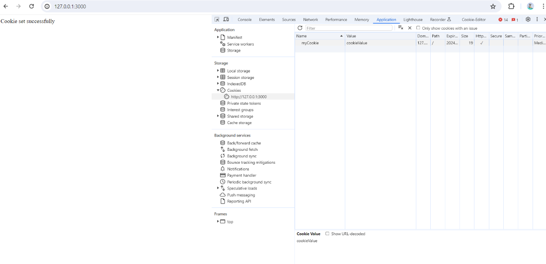Open the browser extensions puzzle icon
Viewport: 546px width, 264px height.
point(511,6)
